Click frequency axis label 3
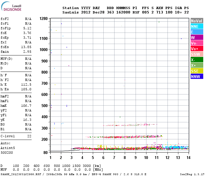Screen dimensions: 205x176 71,158
